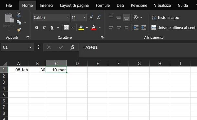The image size is (197, 120).
Task: Open the fill color dropdown arrow
Action: (87, 28)
